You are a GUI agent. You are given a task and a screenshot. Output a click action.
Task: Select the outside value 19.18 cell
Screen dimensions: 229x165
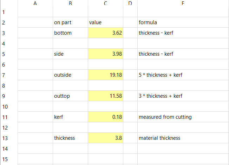coord(105,75)
